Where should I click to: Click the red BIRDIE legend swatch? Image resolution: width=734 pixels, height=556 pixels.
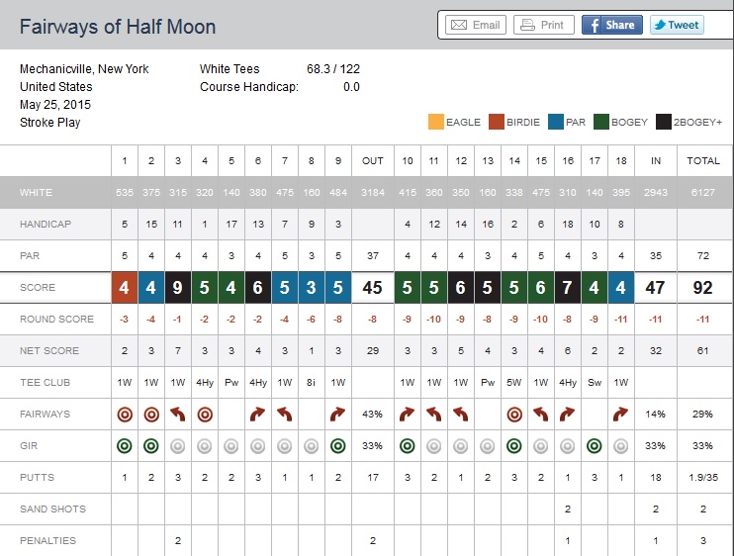coord(497,123)
